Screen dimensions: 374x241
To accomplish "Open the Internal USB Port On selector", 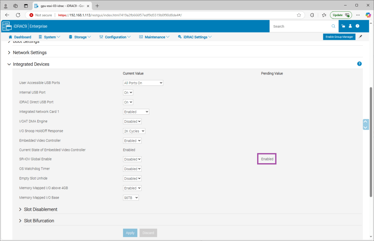I will pos(128,92).
